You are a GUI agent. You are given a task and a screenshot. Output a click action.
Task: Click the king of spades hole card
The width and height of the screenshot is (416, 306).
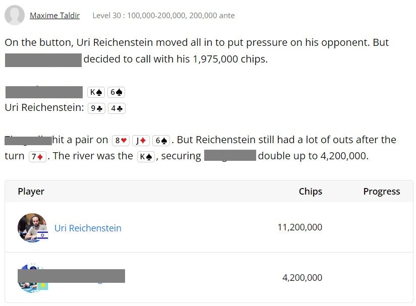pyautogui.click(x=96, y=92)
